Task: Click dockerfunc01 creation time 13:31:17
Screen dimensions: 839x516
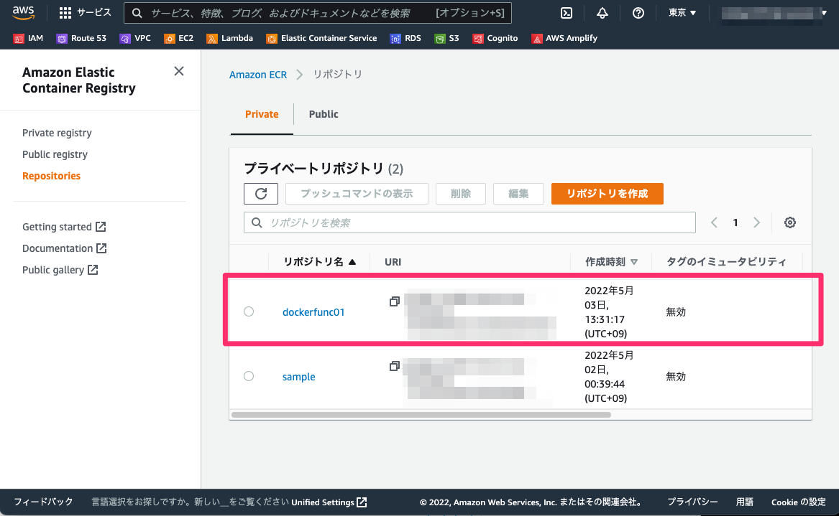Action: tap(604, 319)
